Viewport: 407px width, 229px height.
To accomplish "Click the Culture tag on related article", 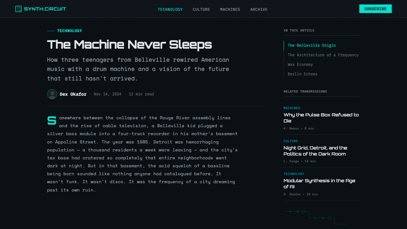I will [x=291, y=141].
